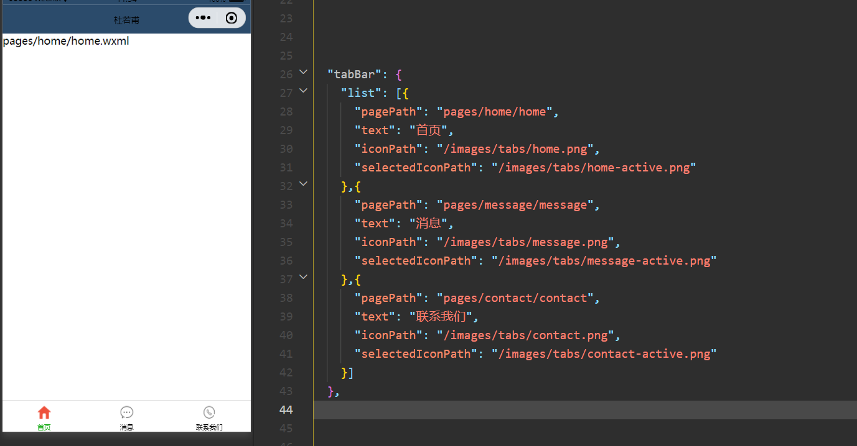Open the capsule three-dots menu in the simulator
The image size is (857, 446).
click(204, 18)
